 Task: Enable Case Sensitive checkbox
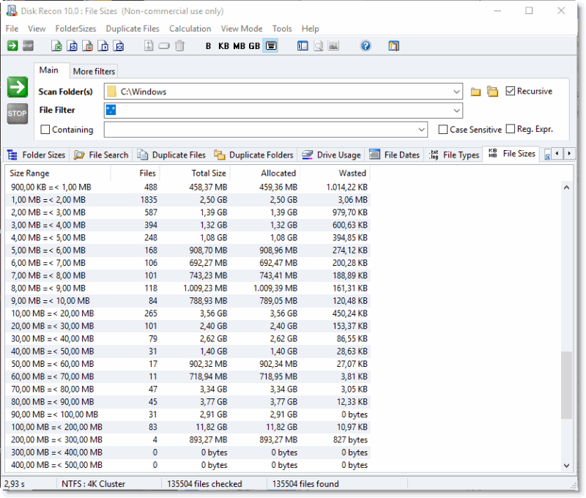[x=443, y=130]
